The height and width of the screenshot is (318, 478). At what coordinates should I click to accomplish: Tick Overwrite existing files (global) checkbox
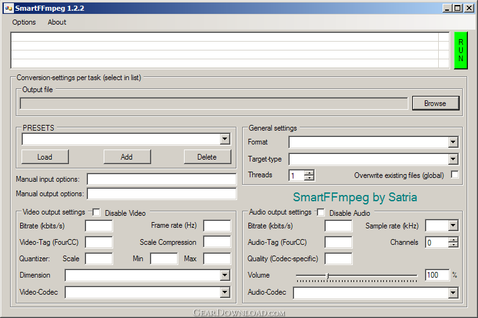pyautogui.click(x=455, y=175)
